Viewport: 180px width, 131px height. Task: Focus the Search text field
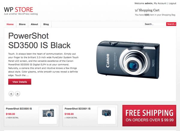(x=155, y=24)
